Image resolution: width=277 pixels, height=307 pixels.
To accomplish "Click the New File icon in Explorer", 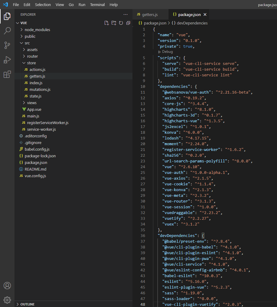I will point(107,23).
